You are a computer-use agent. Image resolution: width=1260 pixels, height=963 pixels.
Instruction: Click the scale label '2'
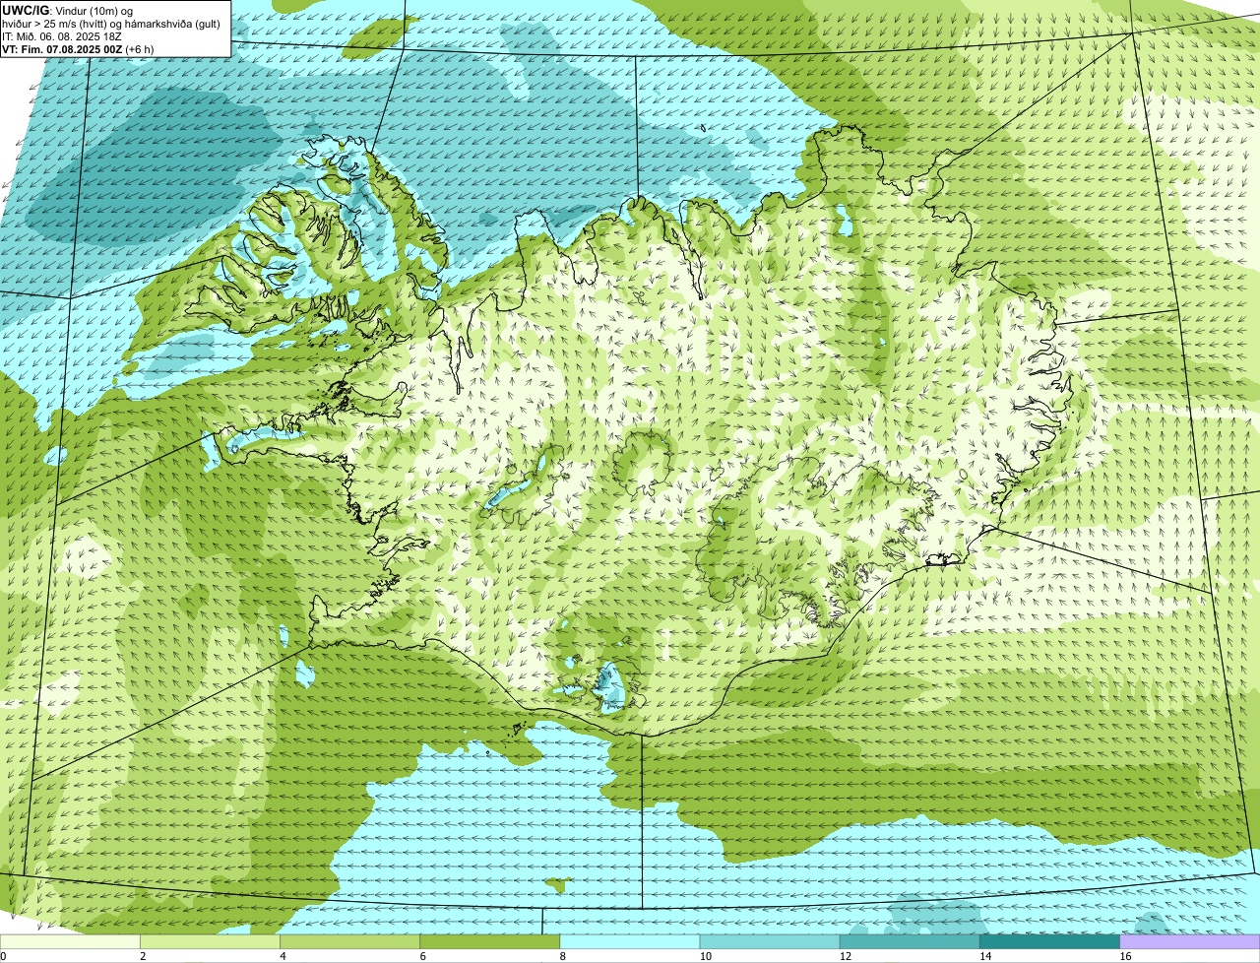coord(143,956)
